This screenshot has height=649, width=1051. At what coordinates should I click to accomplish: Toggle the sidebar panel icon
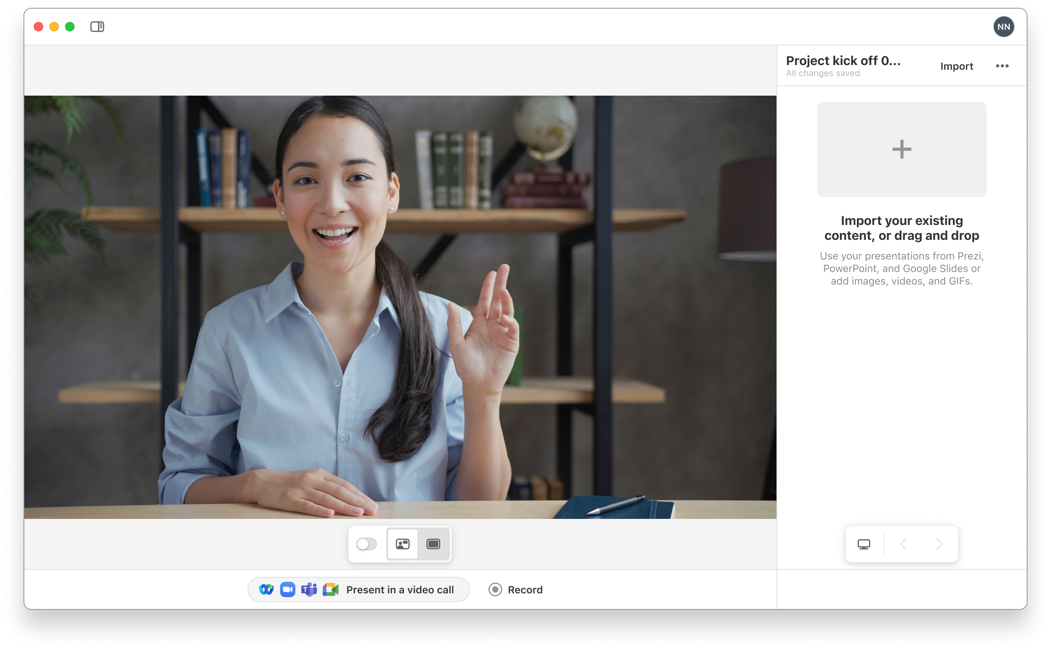97,27
